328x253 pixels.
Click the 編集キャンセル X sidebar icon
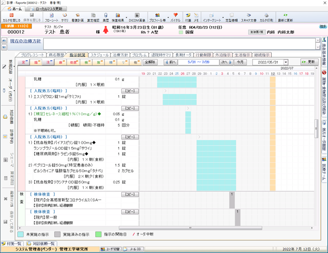(5, 199)
